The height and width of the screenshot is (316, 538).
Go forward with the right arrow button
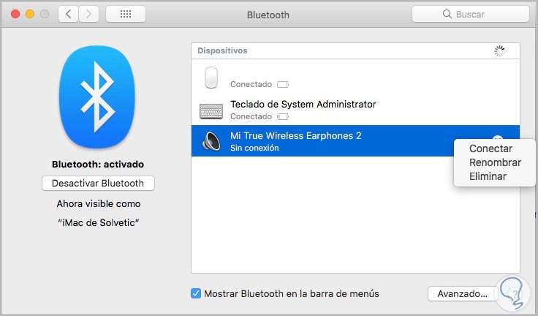pyautogui.click(x=89, y=14)
